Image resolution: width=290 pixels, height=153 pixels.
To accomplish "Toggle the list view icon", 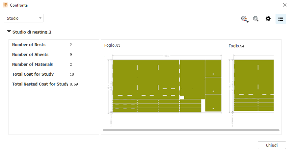I will tap(281, 19).
